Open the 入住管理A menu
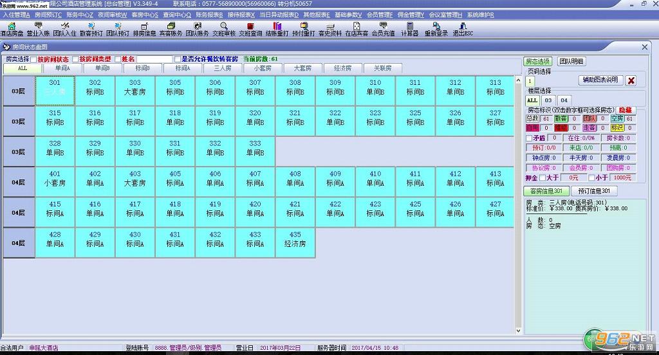The height and width of the screenshot is (355, 659). [16, 15]
